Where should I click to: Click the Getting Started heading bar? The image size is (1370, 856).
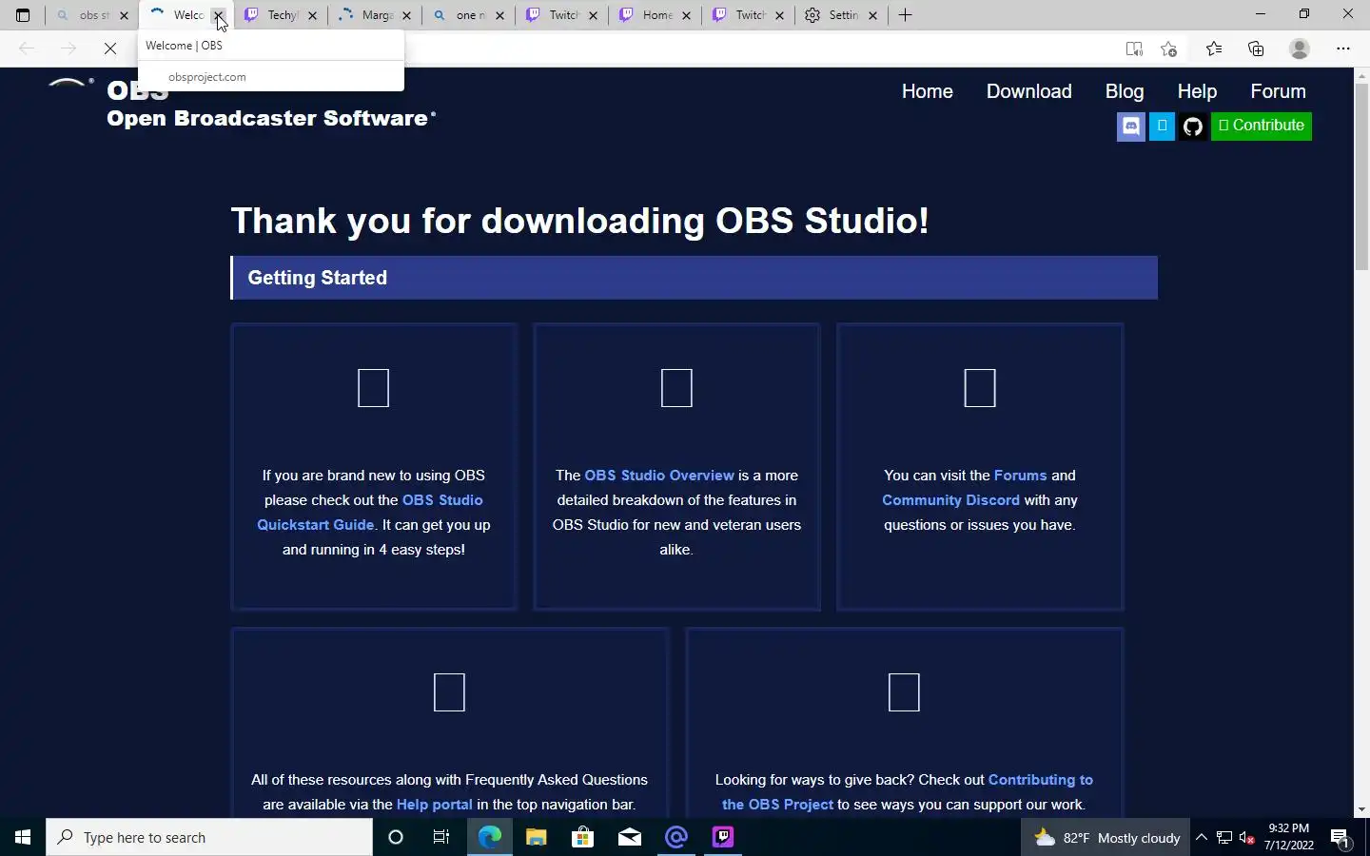coord(695,278)
